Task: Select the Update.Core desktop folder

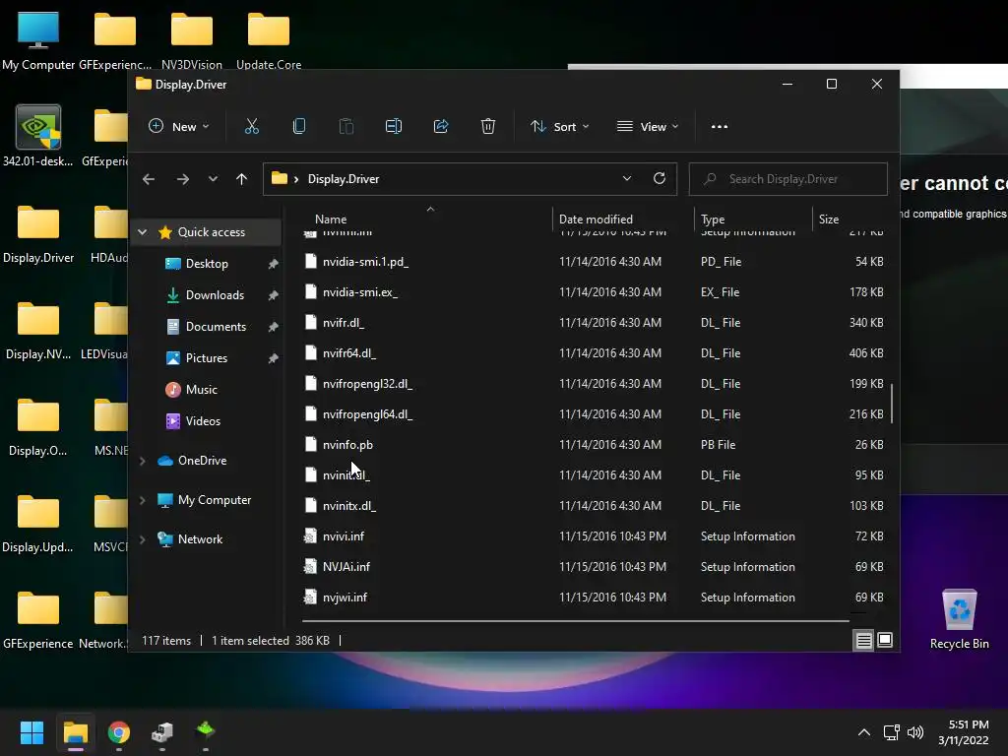Action: 269,39
